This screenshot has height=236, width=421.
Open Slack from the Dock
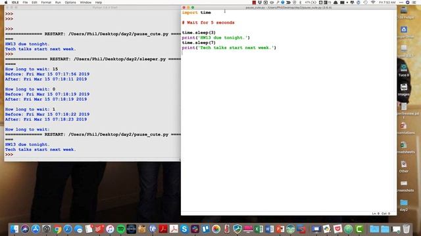click(195, 229)
